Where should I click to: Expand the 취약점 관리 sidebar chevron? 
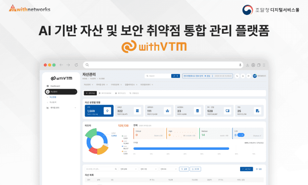coord(75,108)
